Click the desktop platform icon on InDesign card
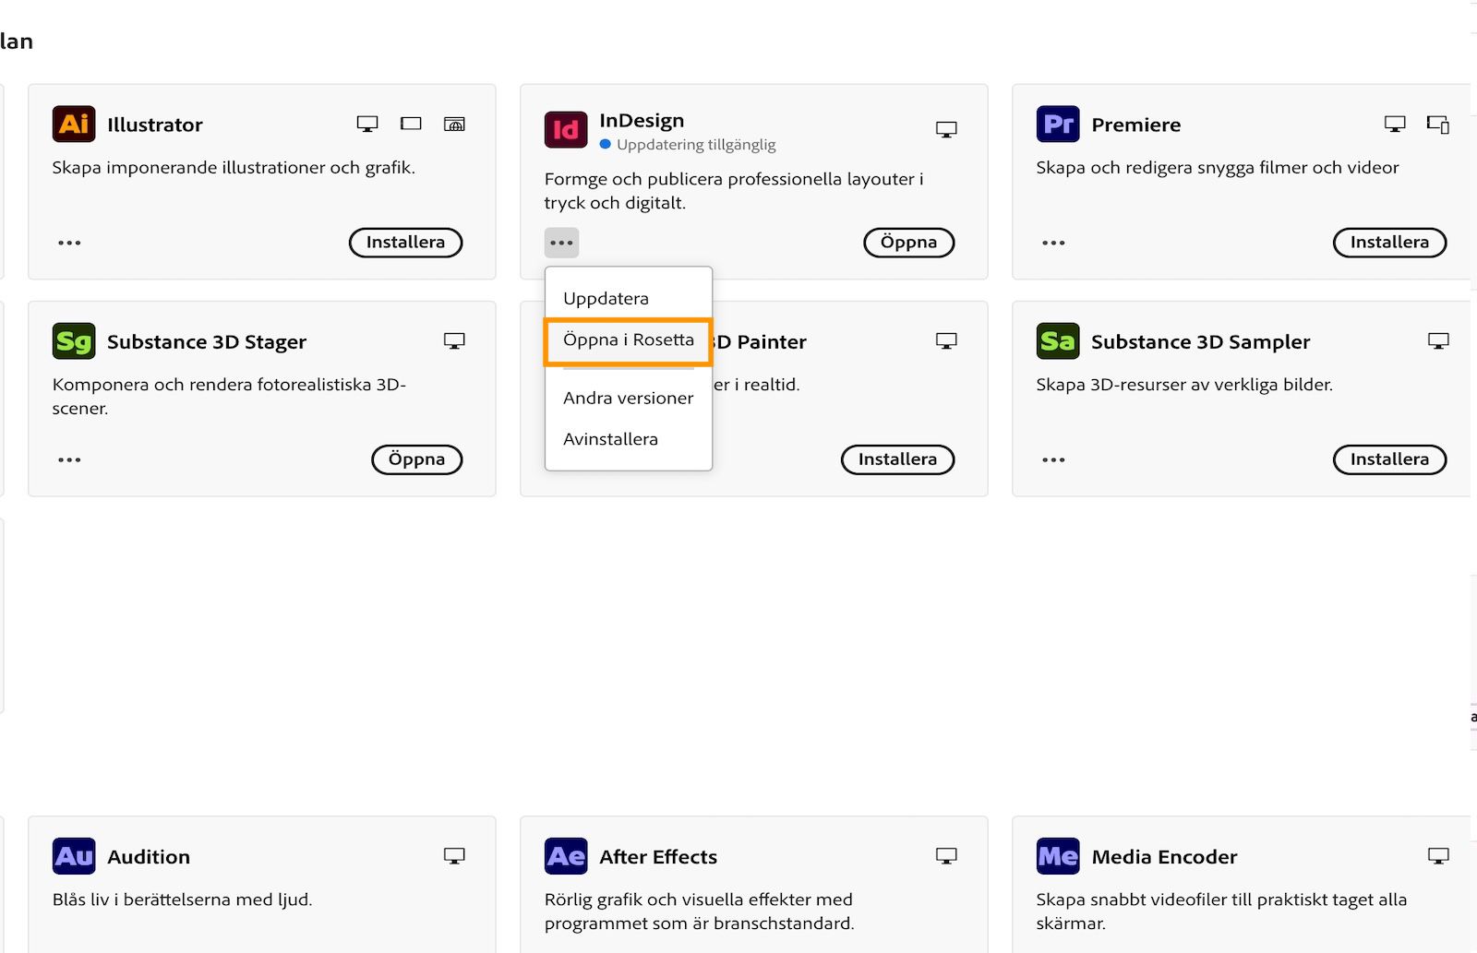1477x953 pixels. click(946, 129)
